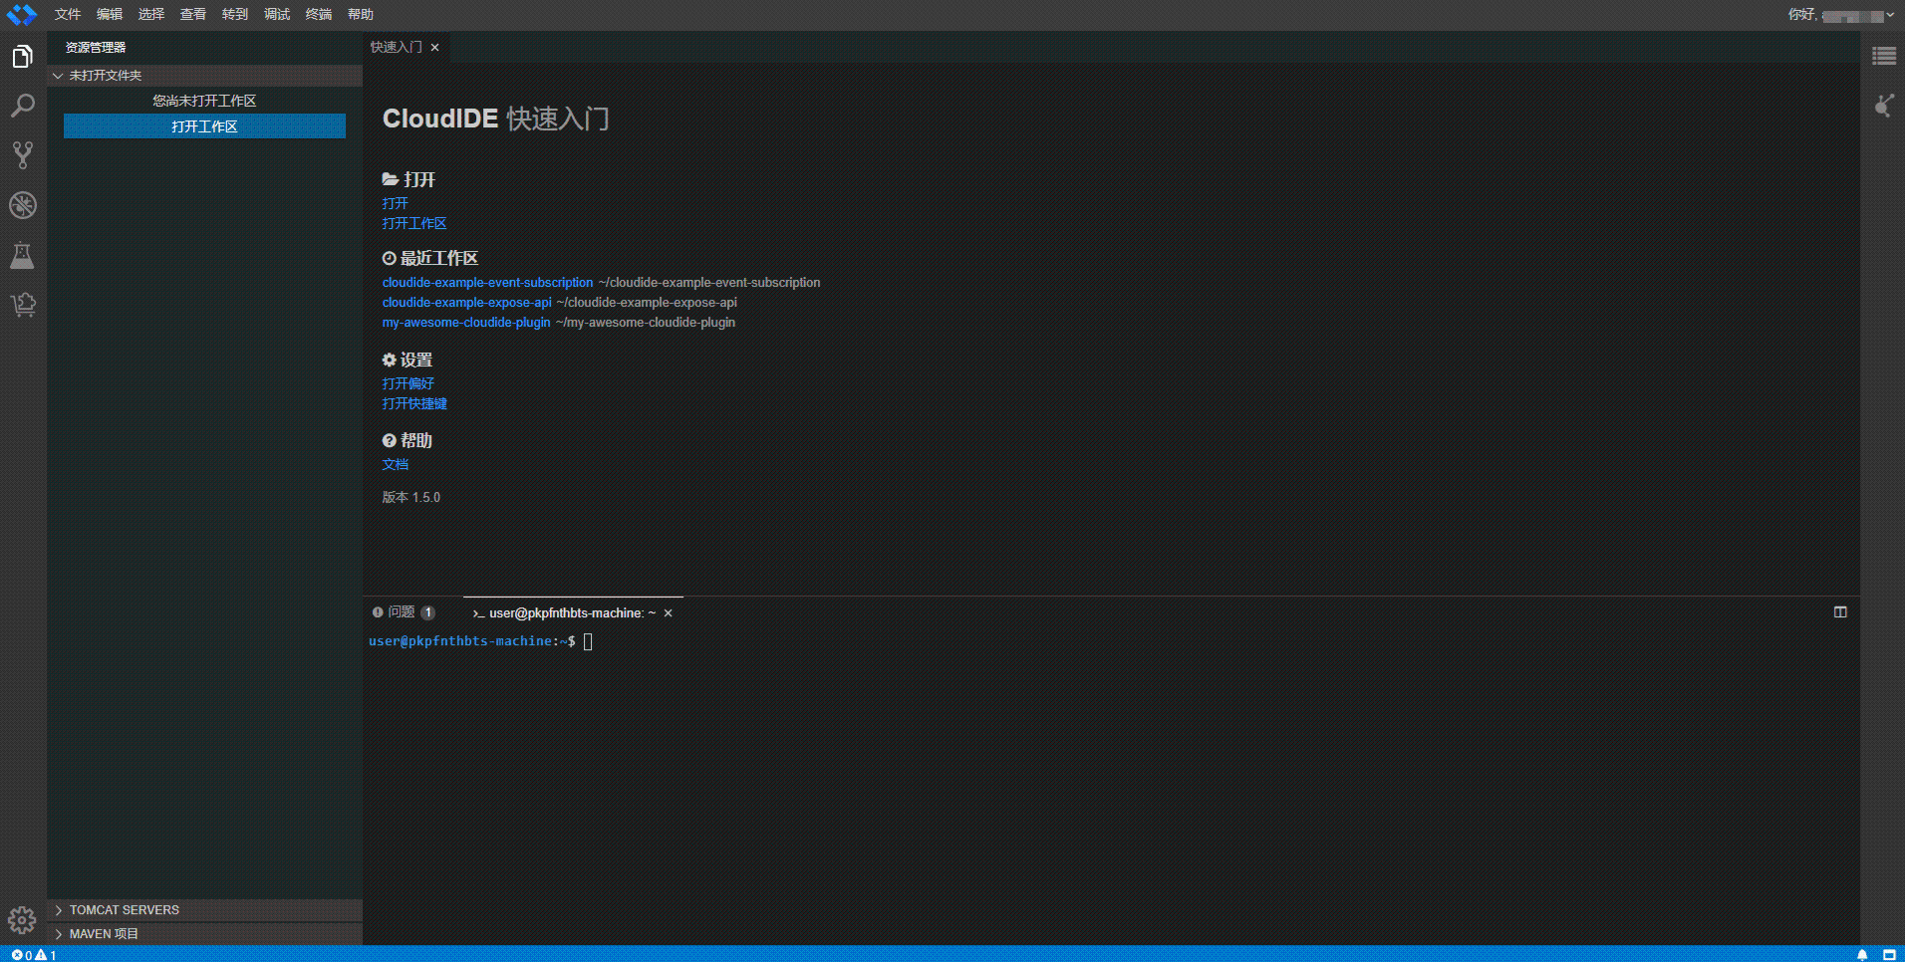Toggle the bottom panel icon in status bar
Image resolution: width=1905 pixels, height=962 pixels.
(1889, 954)
